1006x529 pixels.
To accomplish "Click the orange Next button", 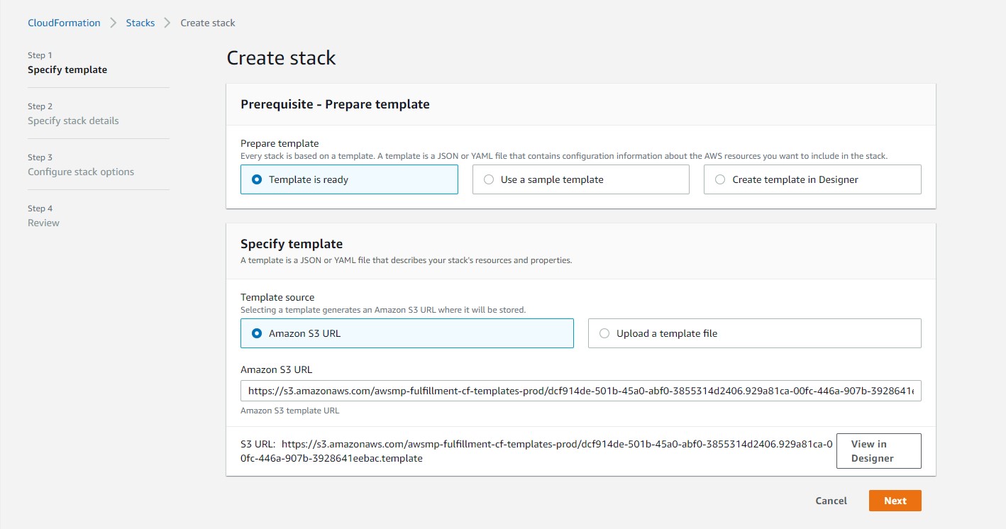I will tap(895, 501).
